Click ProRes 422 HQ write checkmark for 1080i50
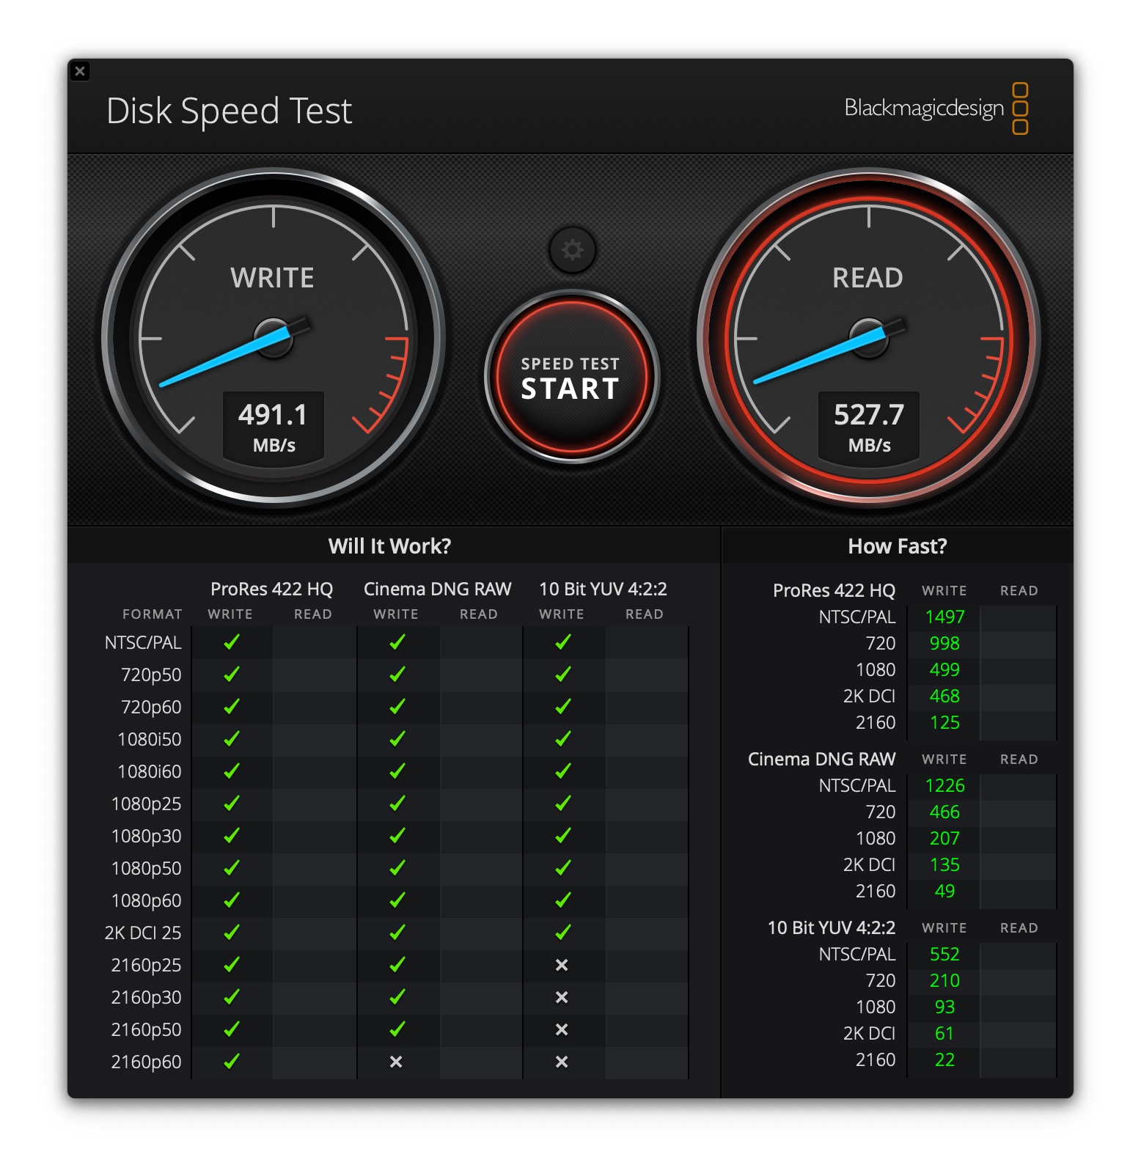This screenshot has height=1176, width=1141. [x=232, y=739]
